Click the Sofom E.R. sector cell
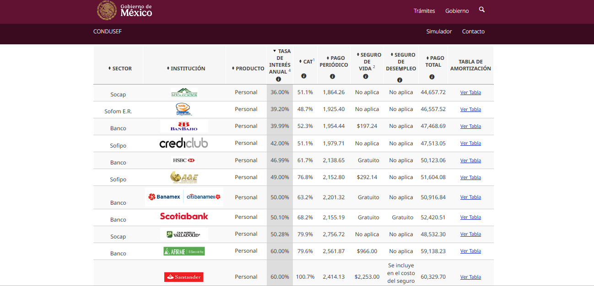This screenshot has width=594, height=286. (x=118, y=111)
